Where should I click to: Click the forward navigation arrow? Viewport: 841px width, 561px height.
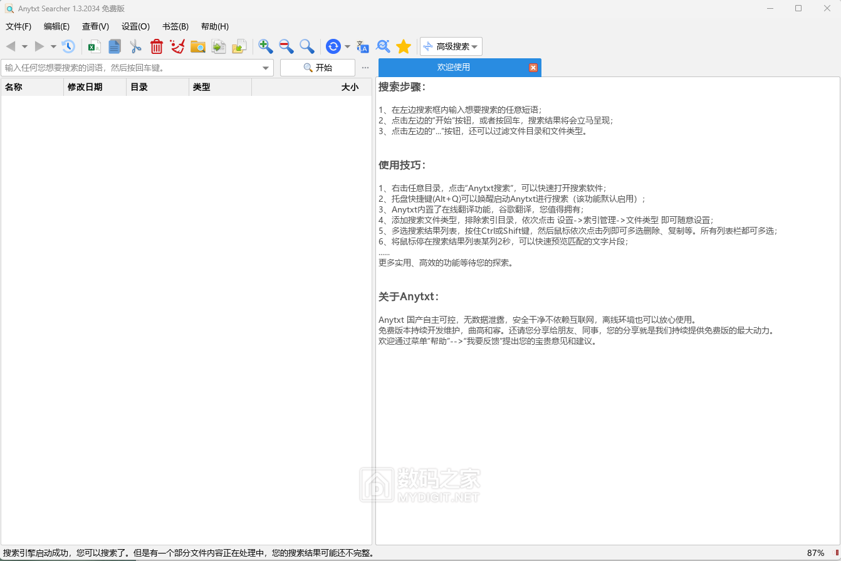pos(39,46)
